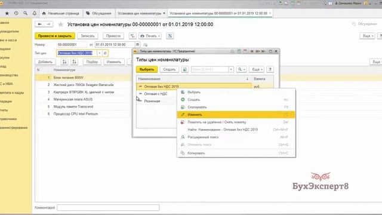382x215 pixels.
Task: Open the Еще dropdown in the price types dialog
Action: click(x=257, y=69)
